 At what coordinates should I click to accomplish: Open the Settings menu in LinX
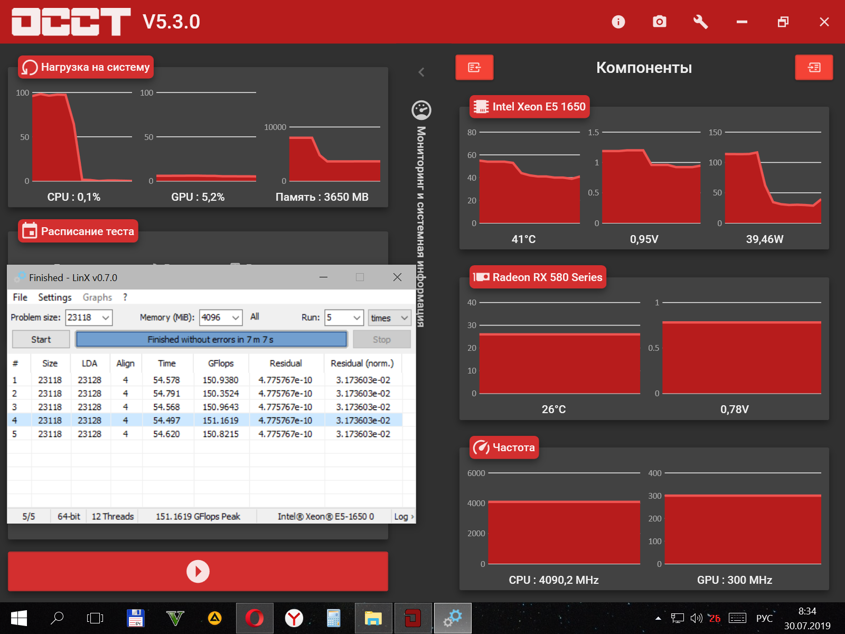pyautogui.click(x=55, y=297)
